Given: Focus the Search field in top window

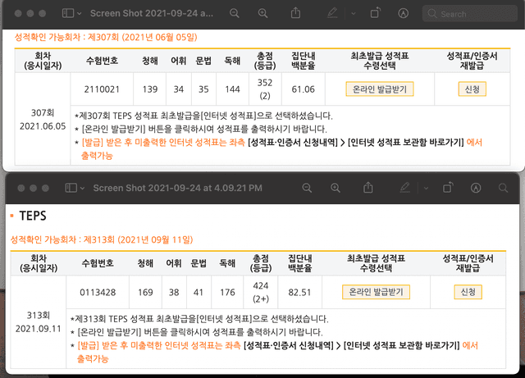Looking at the screenshot, I should [x=470, y=14].
